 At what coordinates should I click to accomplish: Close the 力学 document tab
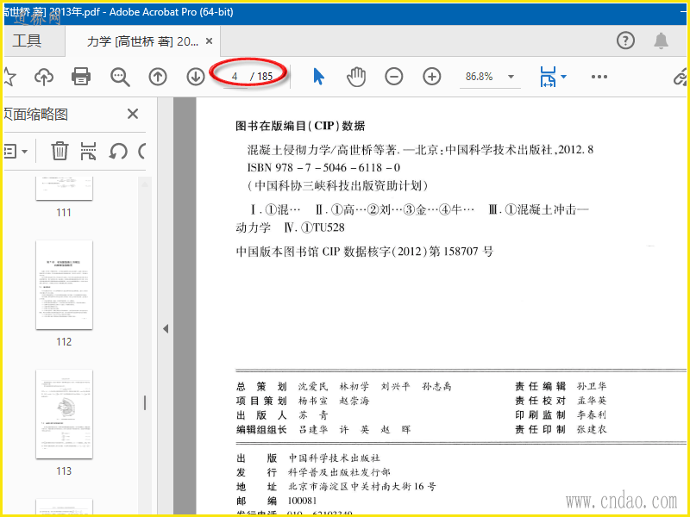point(210,41)
